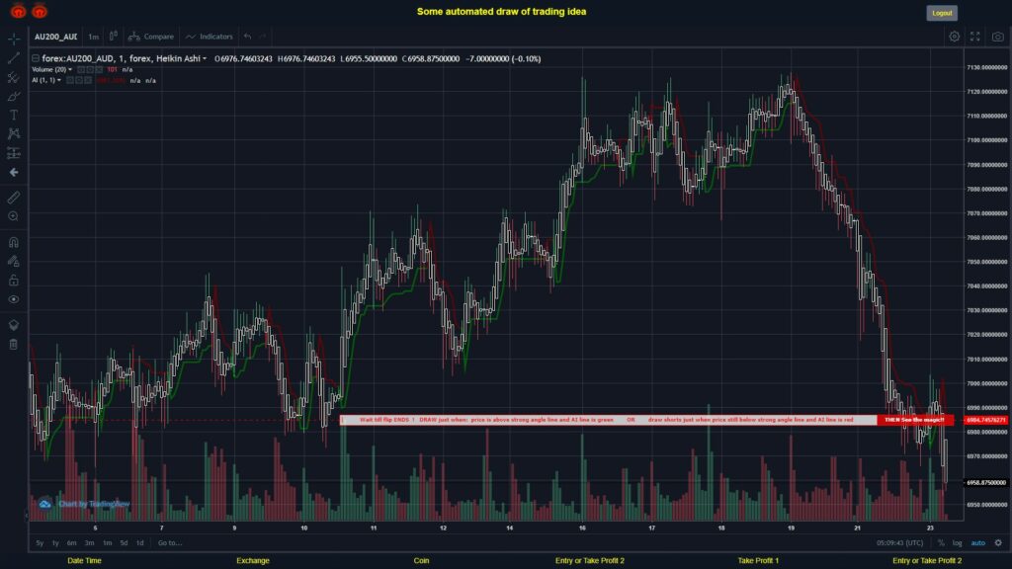Toggle auto scale mode
The height and width of the screenshot is (569, 1012).
(x=978, y=542)
